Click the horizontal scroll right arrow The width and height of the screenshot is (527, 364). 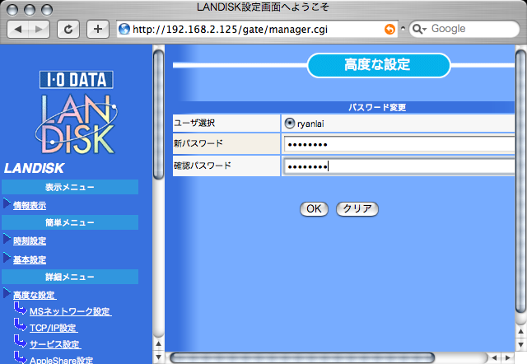[507, 357]
